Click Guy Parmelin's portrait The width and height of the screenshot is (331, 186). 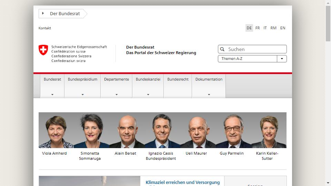[x=233, y=130]
